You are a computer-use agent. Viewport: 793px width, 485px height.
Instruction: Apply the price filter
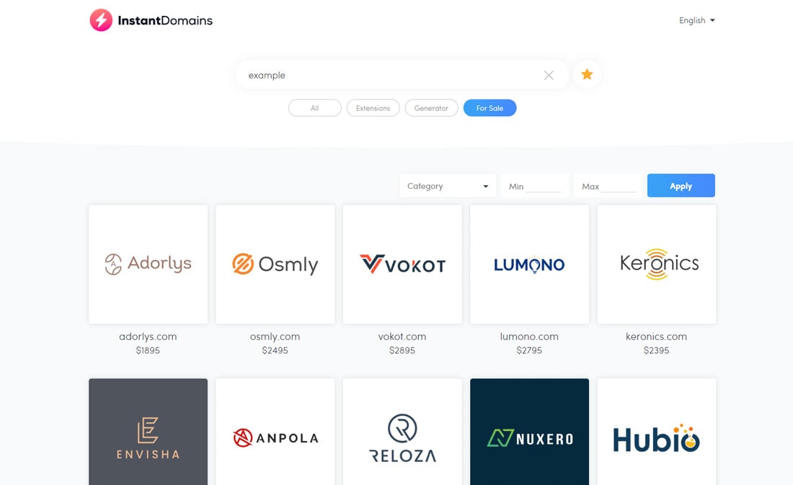click(681, 186)
